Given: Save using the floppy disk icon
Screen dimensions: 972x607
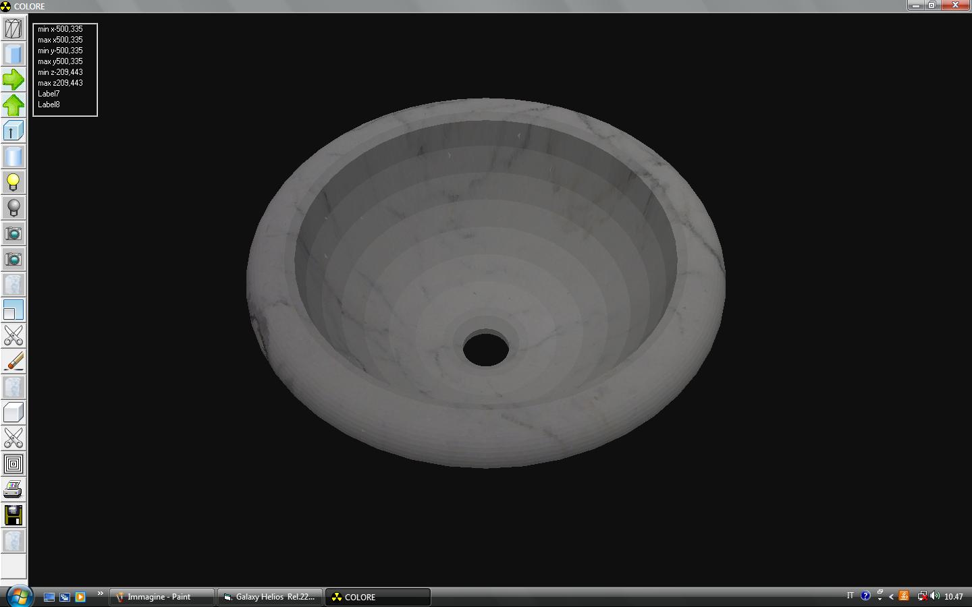Looking at the screenshot, I should [13, 515].
